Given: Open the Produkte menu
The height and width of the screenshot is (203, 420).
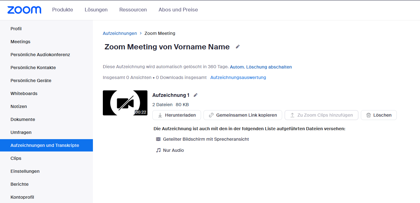Looking at the screenshot, I should click(63, 10).
